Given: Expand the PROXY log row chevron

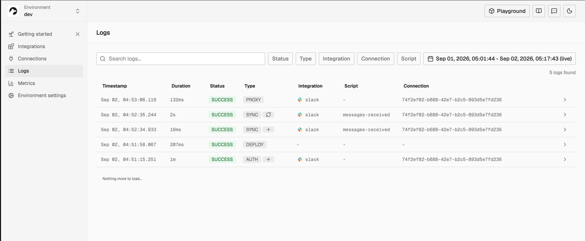Looking at the screenshot, I should point(565,100).
